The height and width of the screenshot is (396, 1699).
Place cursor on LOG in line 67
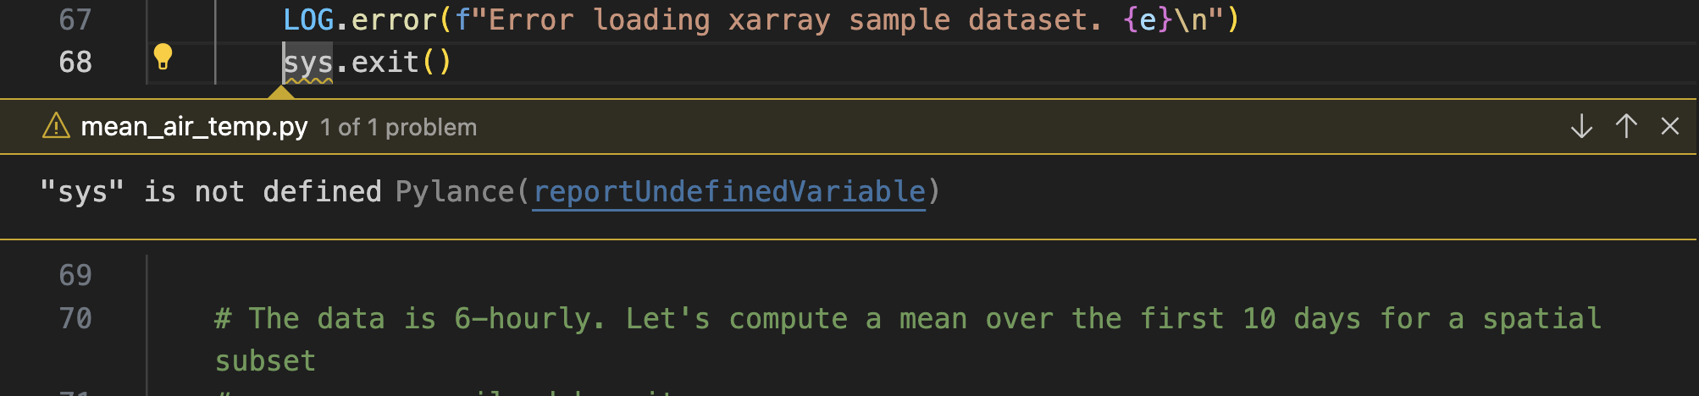308,19
